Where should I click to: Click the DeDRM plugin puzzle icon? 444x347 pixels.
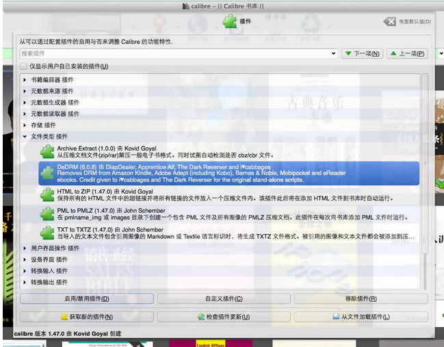click(x=47, y=173)
